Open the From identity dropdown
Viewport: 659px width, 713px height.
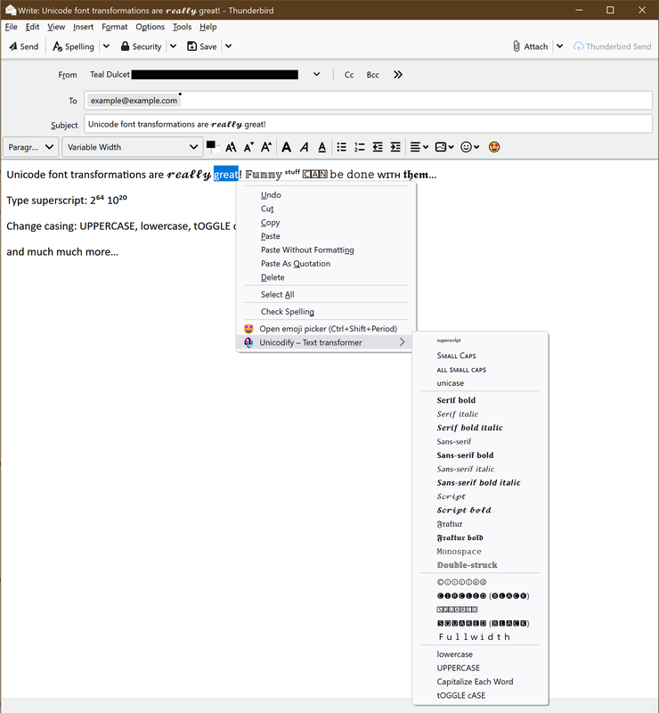coord(316,75)
